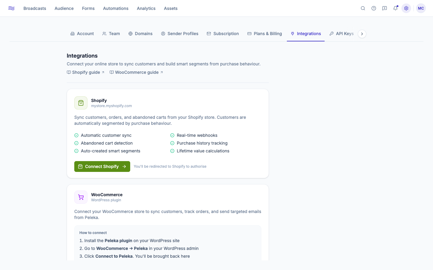Viewport: 433px width, 270px height.
Task: Open the help question mark icon
Action: click(374, 8)
